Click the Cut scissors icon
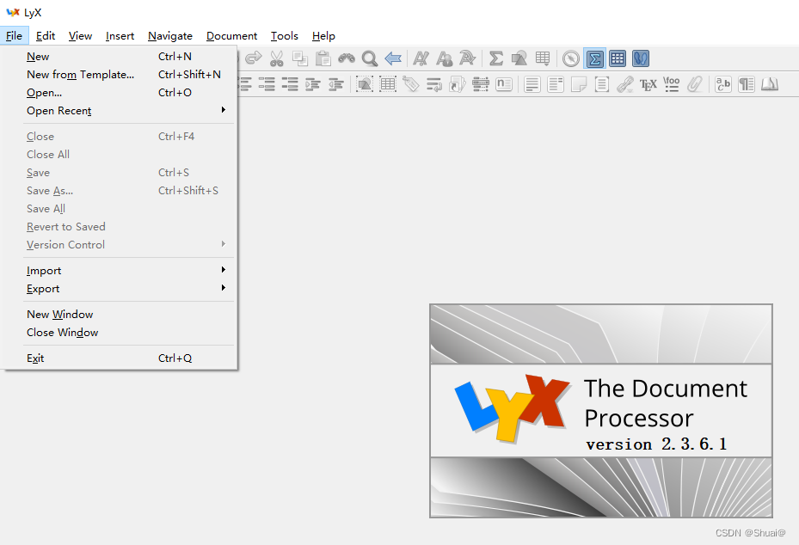This screenshot has width=799, height=545. (277, 58)
